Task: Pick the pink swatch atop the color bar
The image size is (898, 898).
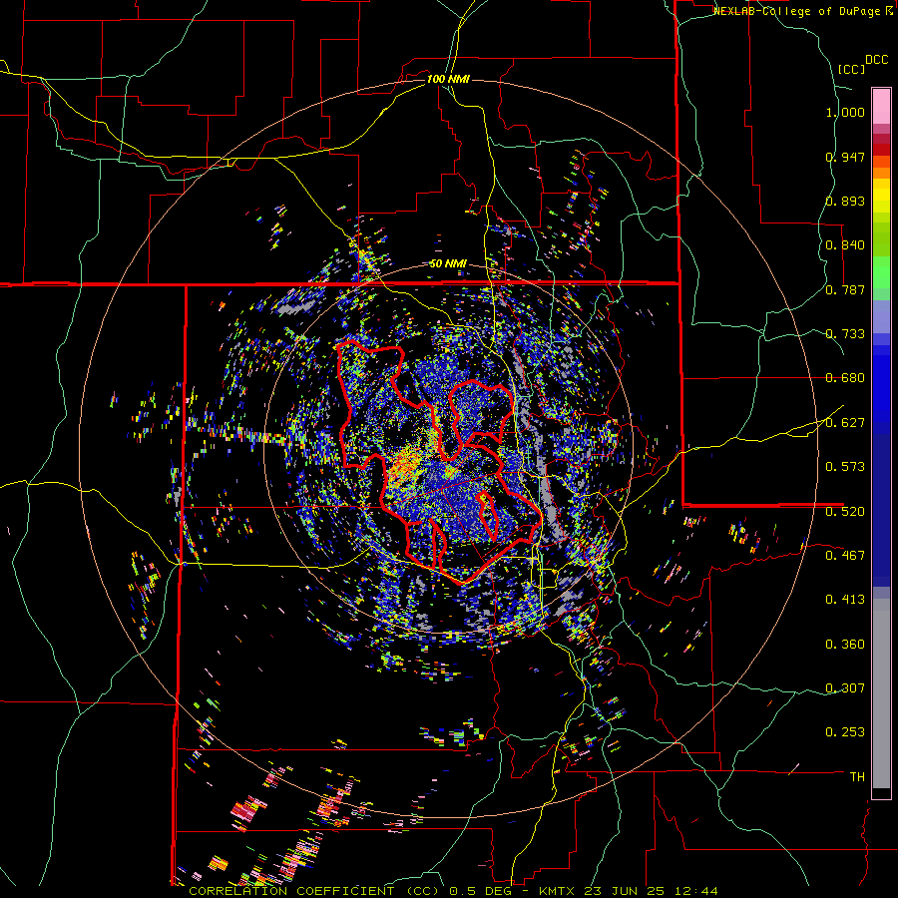Action: (x=881, y=106)
